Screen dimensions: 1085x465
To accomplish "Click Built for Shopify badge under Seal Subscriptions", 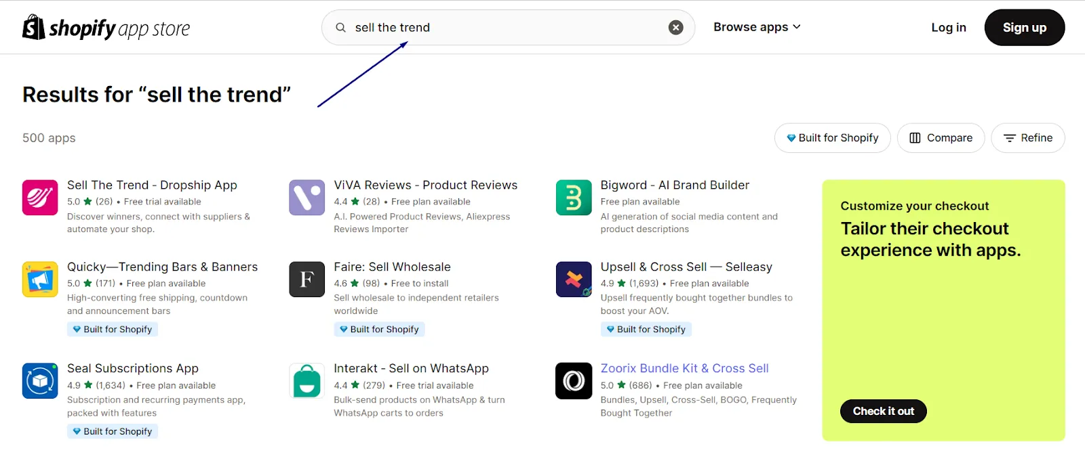I will (x=113, y=432).
